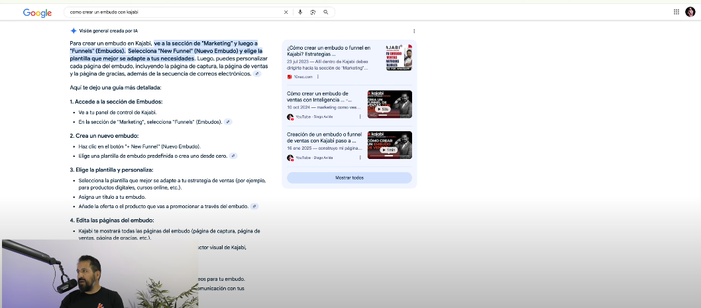Click the AI overview sparkle icon
This screenshot has width=701, height=308.
[74, 31]
